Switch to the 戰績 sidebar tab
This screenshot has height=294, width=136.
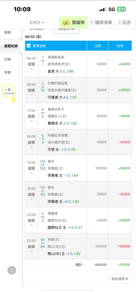(8, 32)
